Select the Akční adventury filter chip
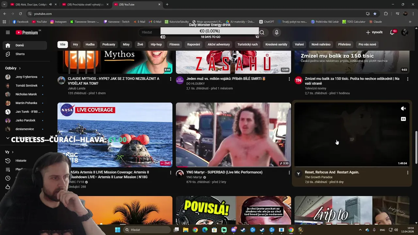 (219, 44)
